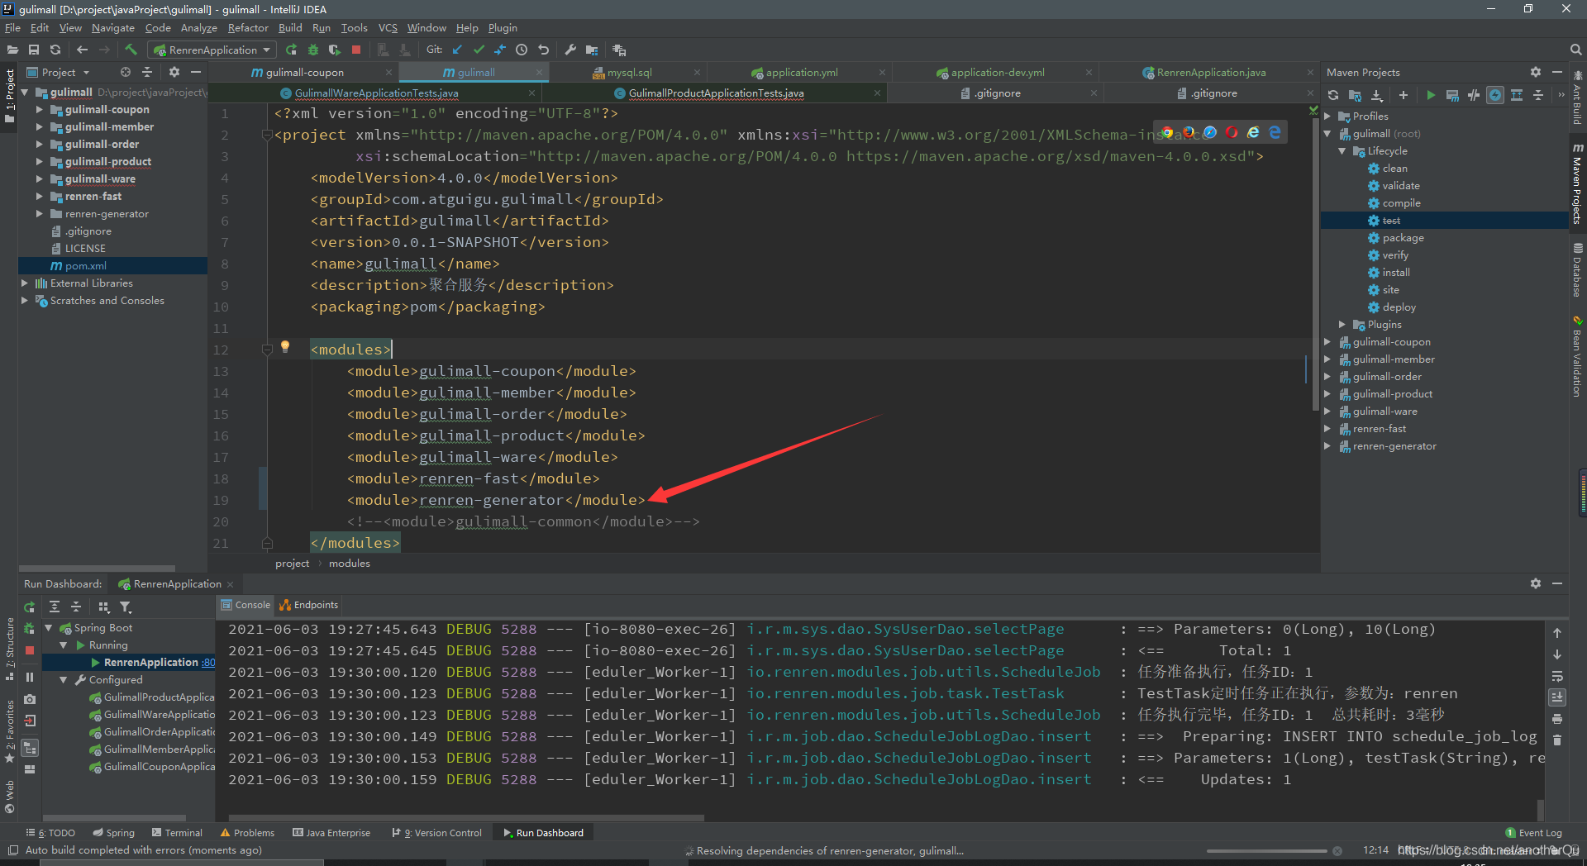
Task: Select the pom.xml file in Project tree
Action: click(x=112, y=265)
